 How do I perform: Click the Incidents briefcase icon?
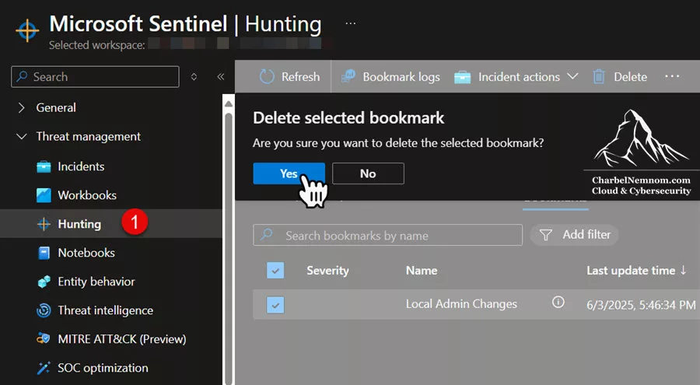coord(44,166)
